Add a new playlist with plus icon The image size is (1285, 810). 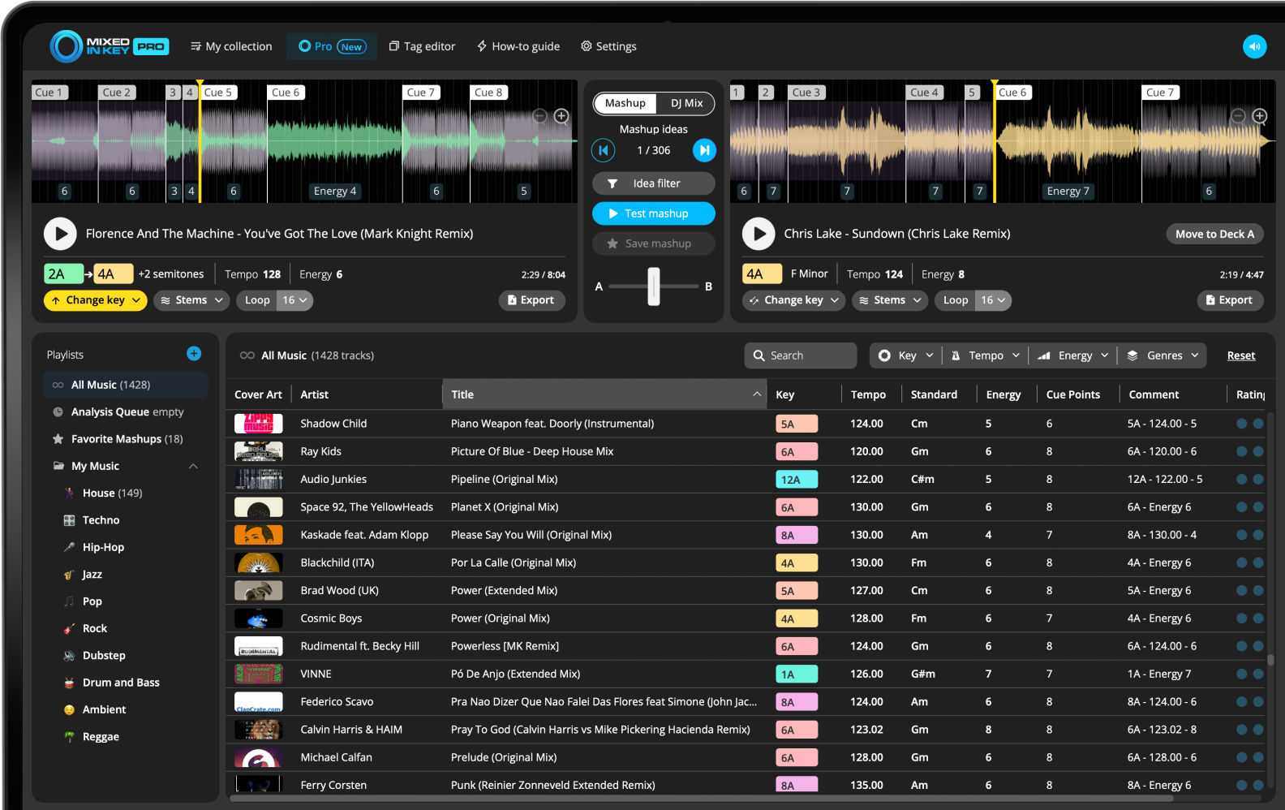(194, 354)
